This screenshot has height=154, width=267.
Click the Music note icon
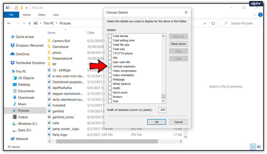(x=15, y=104)
